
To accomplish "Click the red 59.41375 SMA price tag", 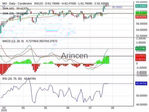I will tap(141, 17).
